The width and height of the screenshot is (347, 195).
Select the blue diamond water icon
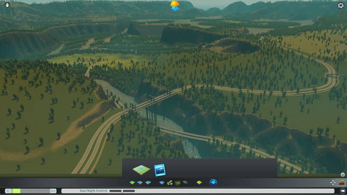[162, 182]
